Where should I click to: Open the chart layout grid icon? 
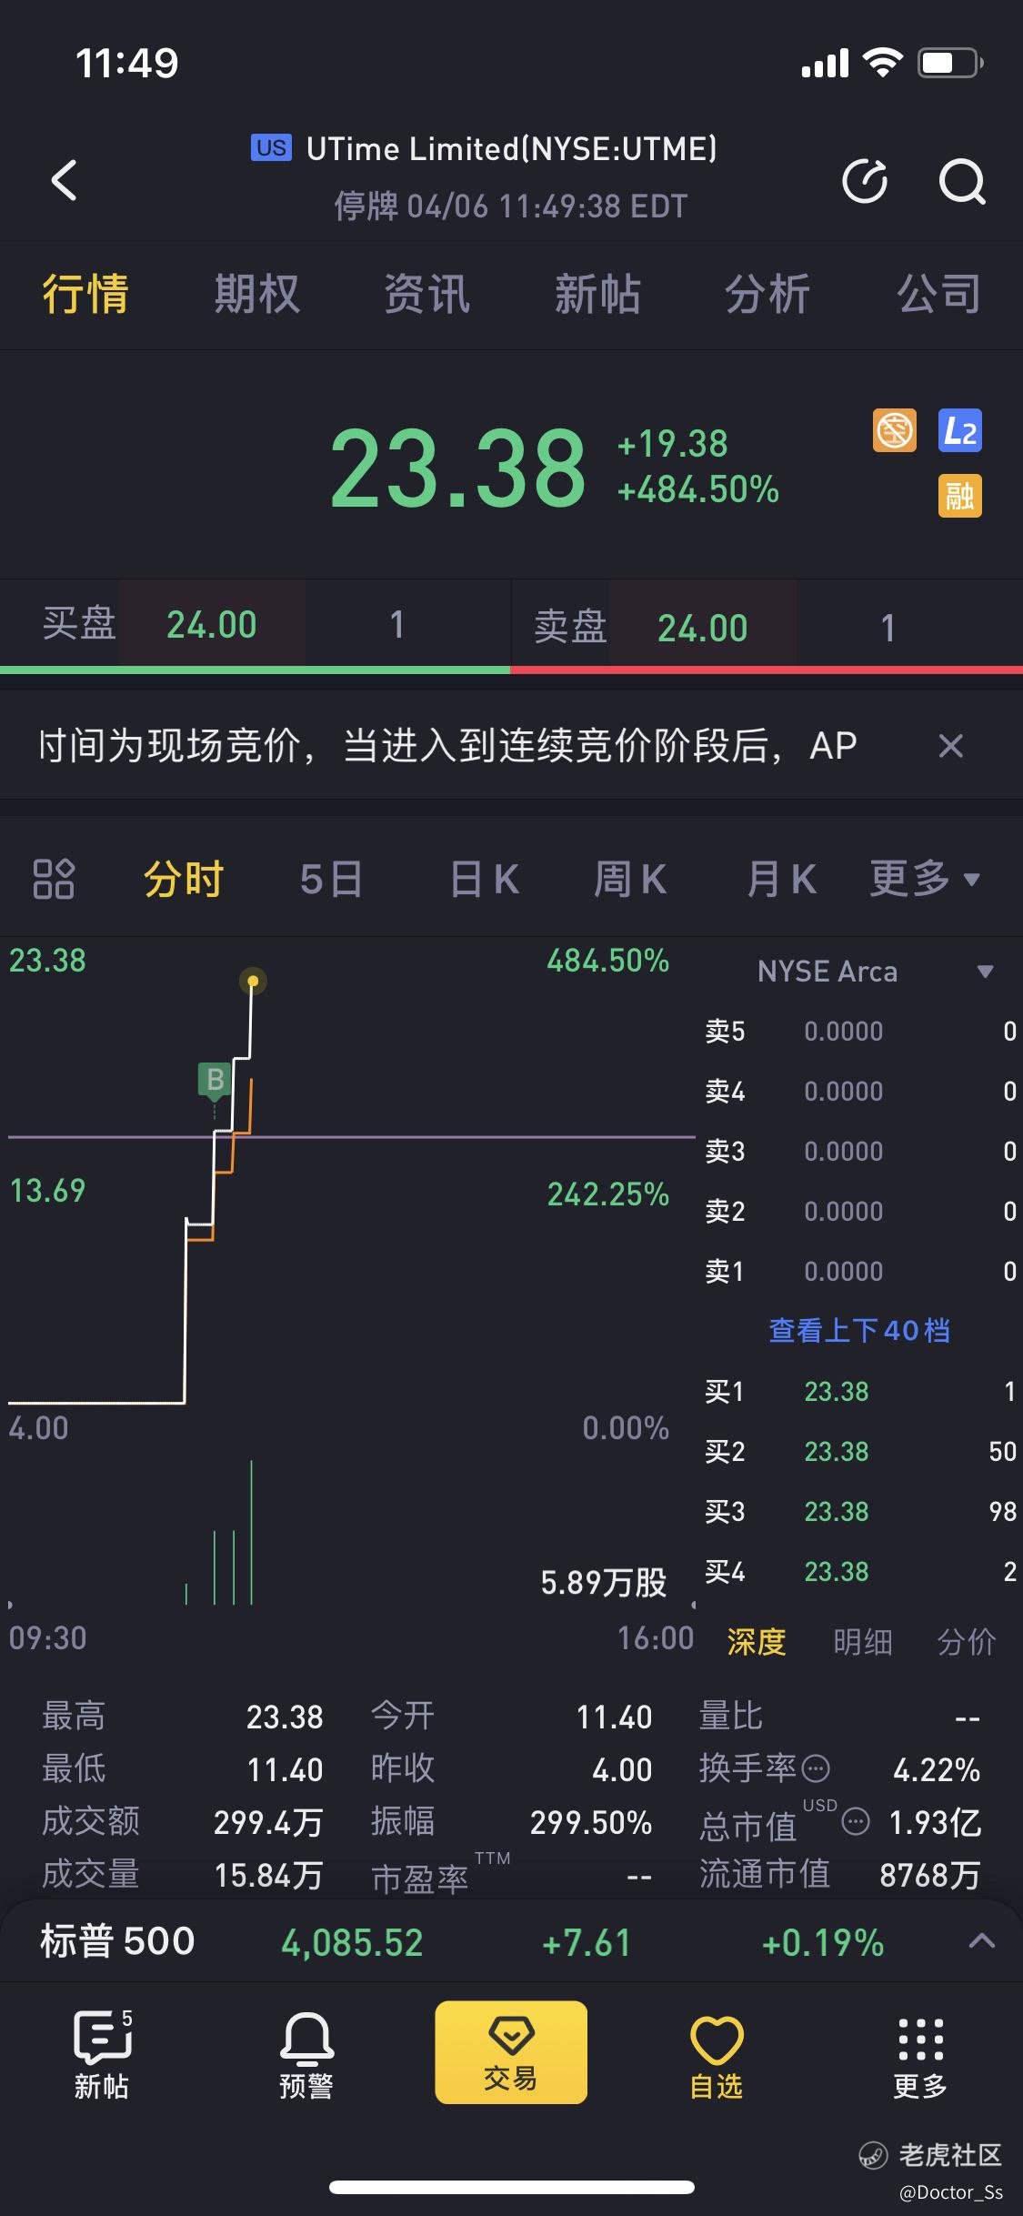54,879
